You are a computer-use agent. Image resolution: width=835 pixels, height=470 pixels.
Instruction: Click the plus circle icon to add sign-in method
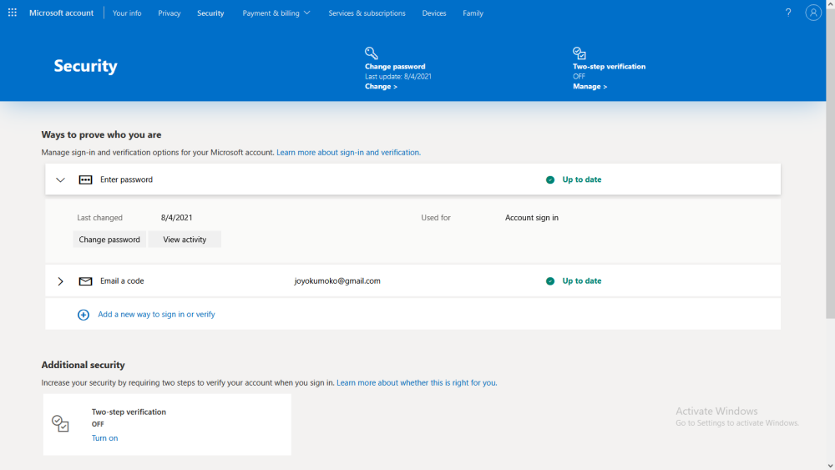(x=83, y=315)
